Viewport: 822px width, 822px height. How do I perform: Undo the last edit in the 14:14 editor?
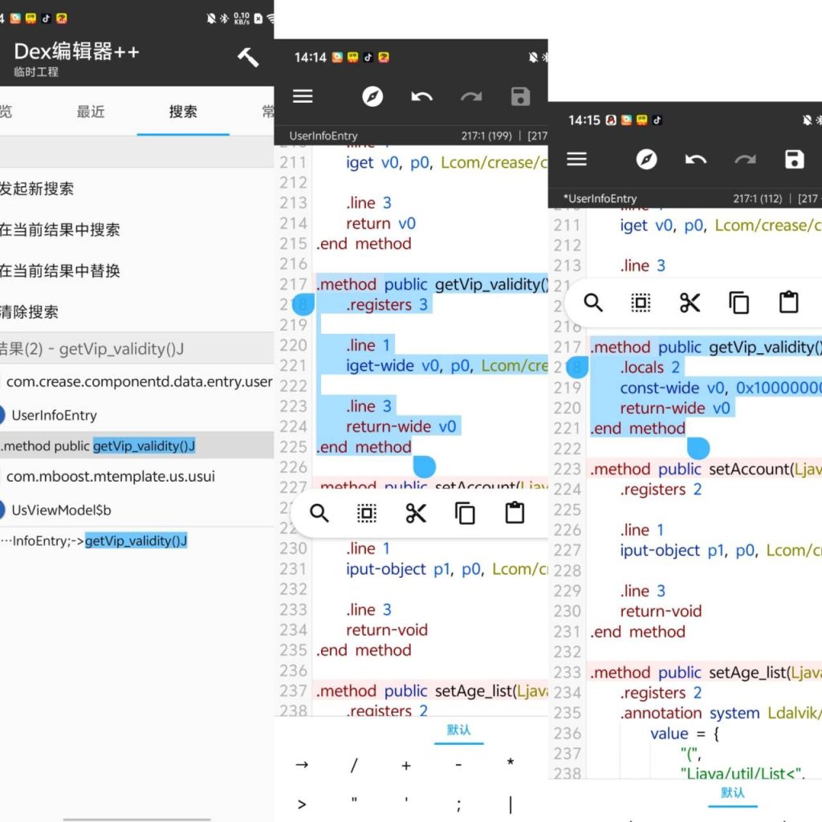[421, 97]
